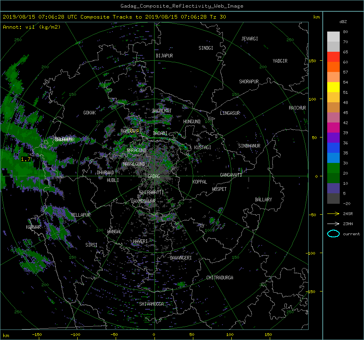Click the BADAMI city label

pos(160,133)
